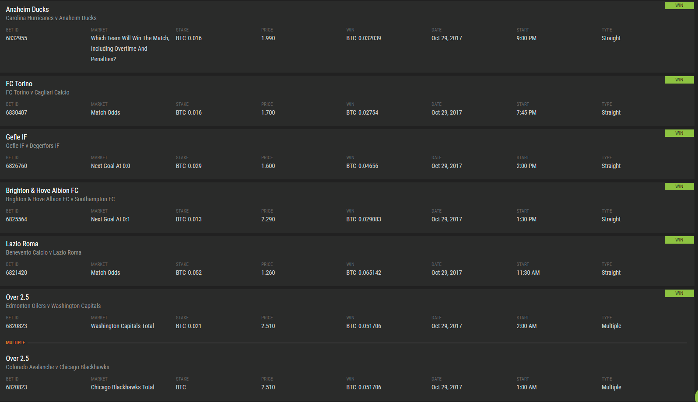Click the orange MULTIPLE divider label
This screenshot has height=402, width=698.
(15, 343)
